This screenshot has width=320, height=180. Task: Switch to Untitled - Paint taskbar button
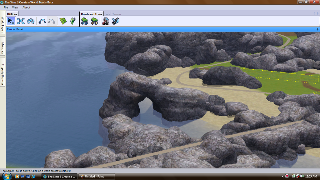[97, 177]
